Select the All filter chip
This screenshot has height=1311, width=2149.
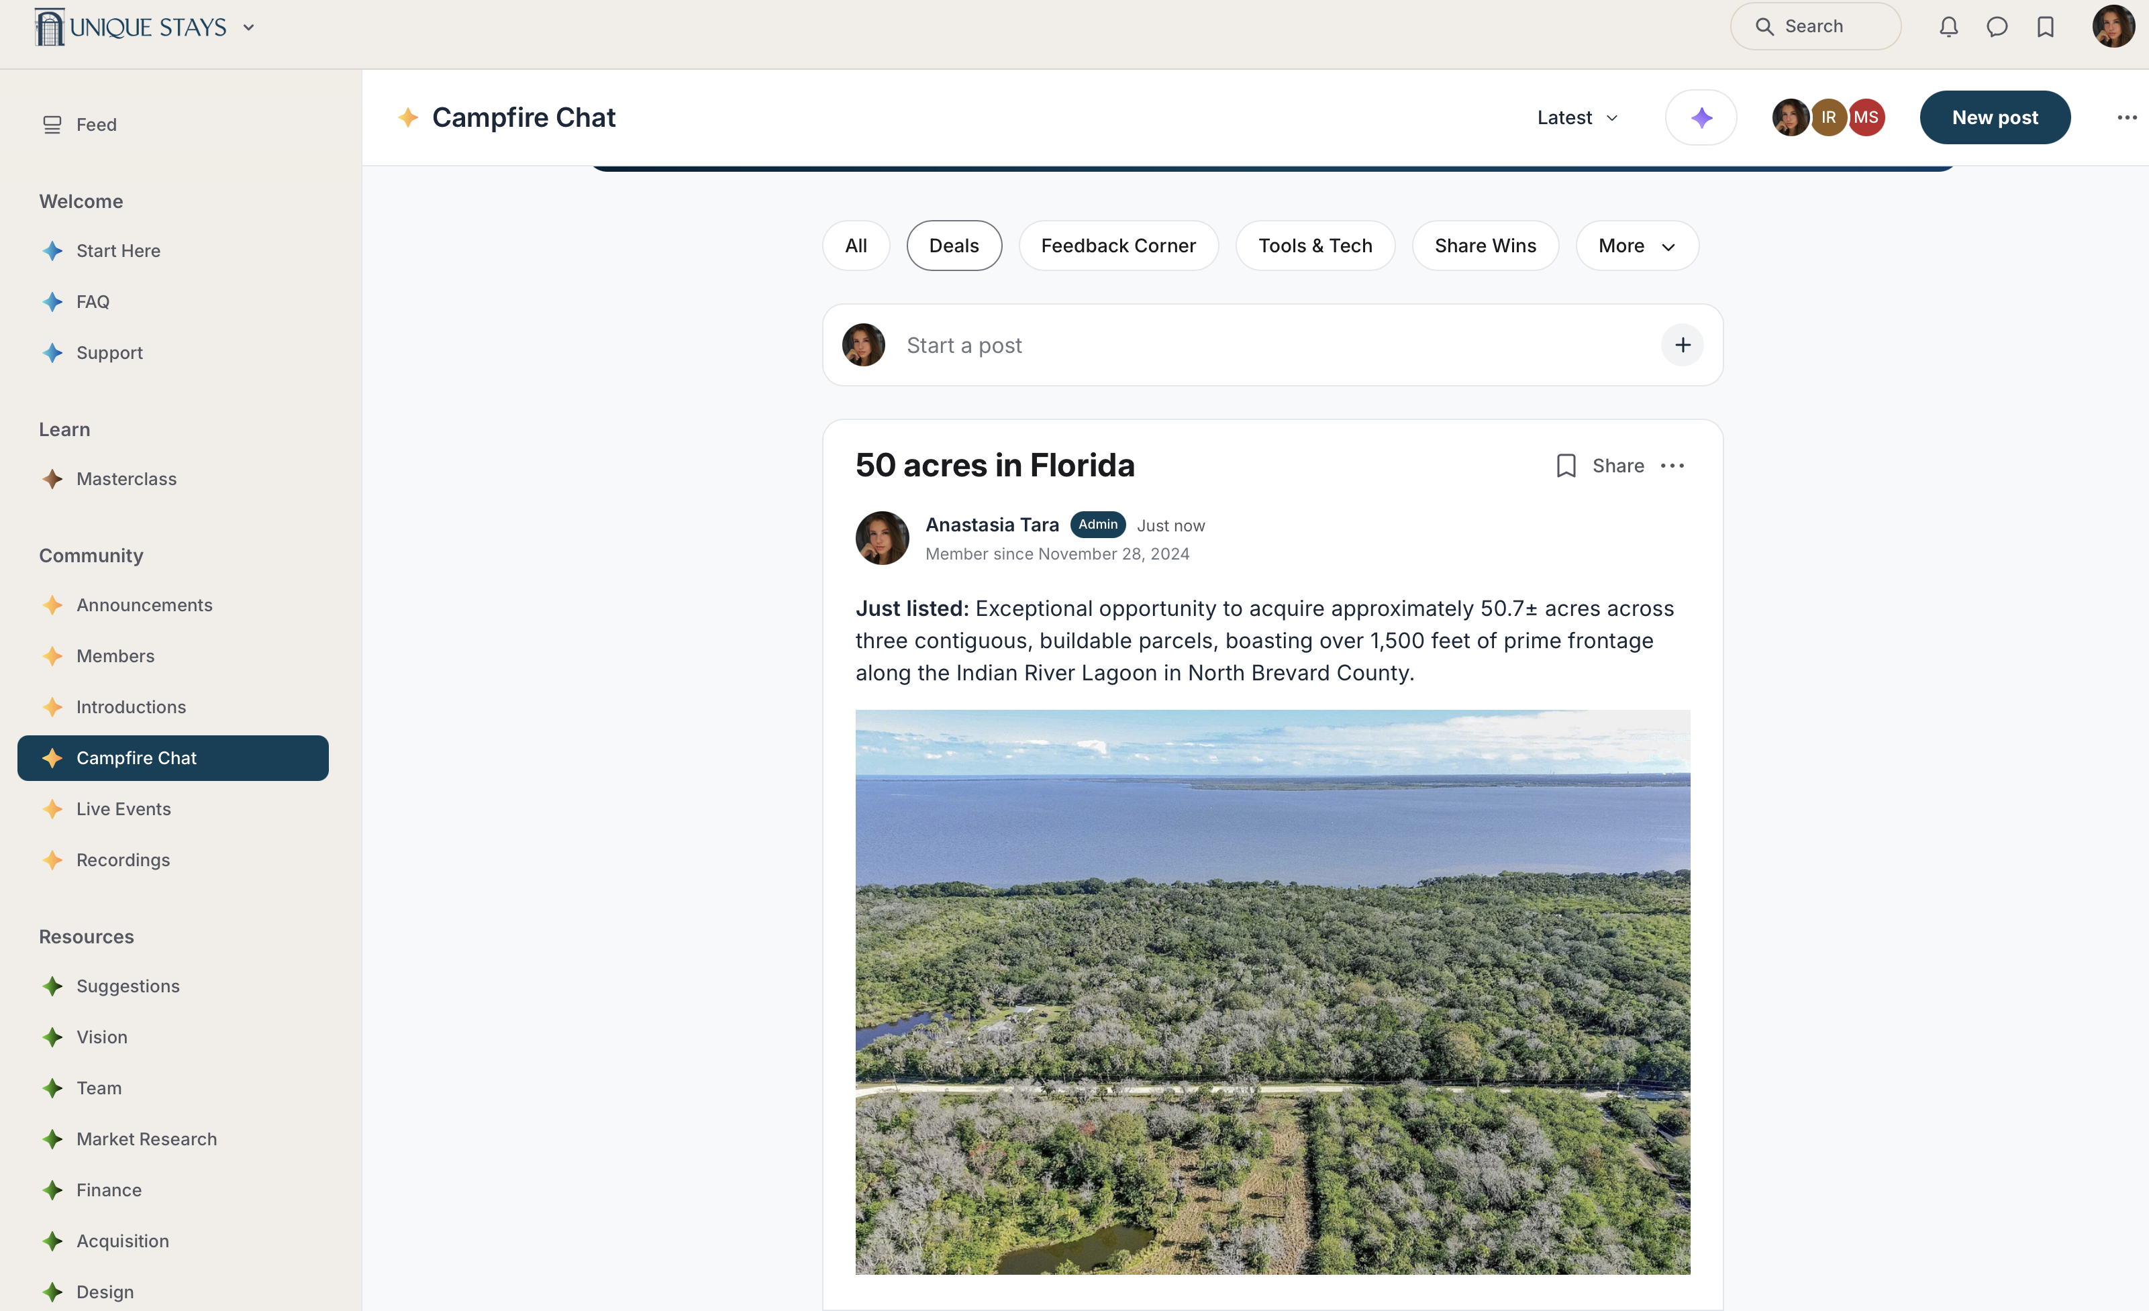[856, 246]
